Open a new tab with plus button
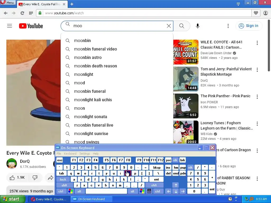The width and height of the screenshot is (271, 203). (72, 4)
